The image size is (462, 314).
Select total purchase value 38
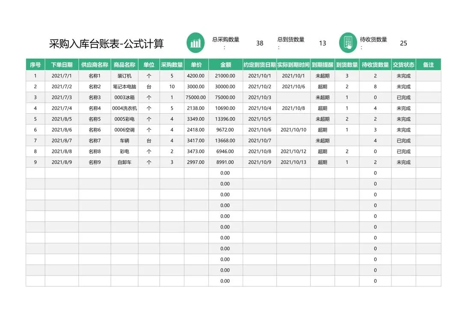[x=260, y=43]
